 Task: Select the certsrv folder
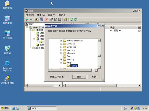click(x=71, y=50)
